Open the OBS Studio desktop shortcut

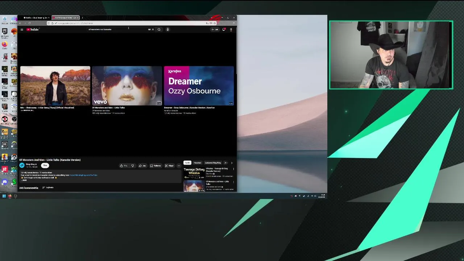[x=14, y=119]
